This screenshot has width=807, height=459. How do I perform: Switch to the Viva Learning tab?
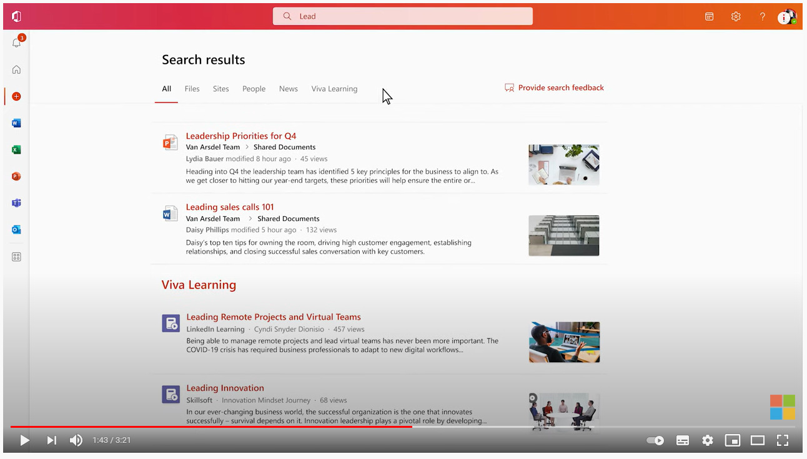335,89
